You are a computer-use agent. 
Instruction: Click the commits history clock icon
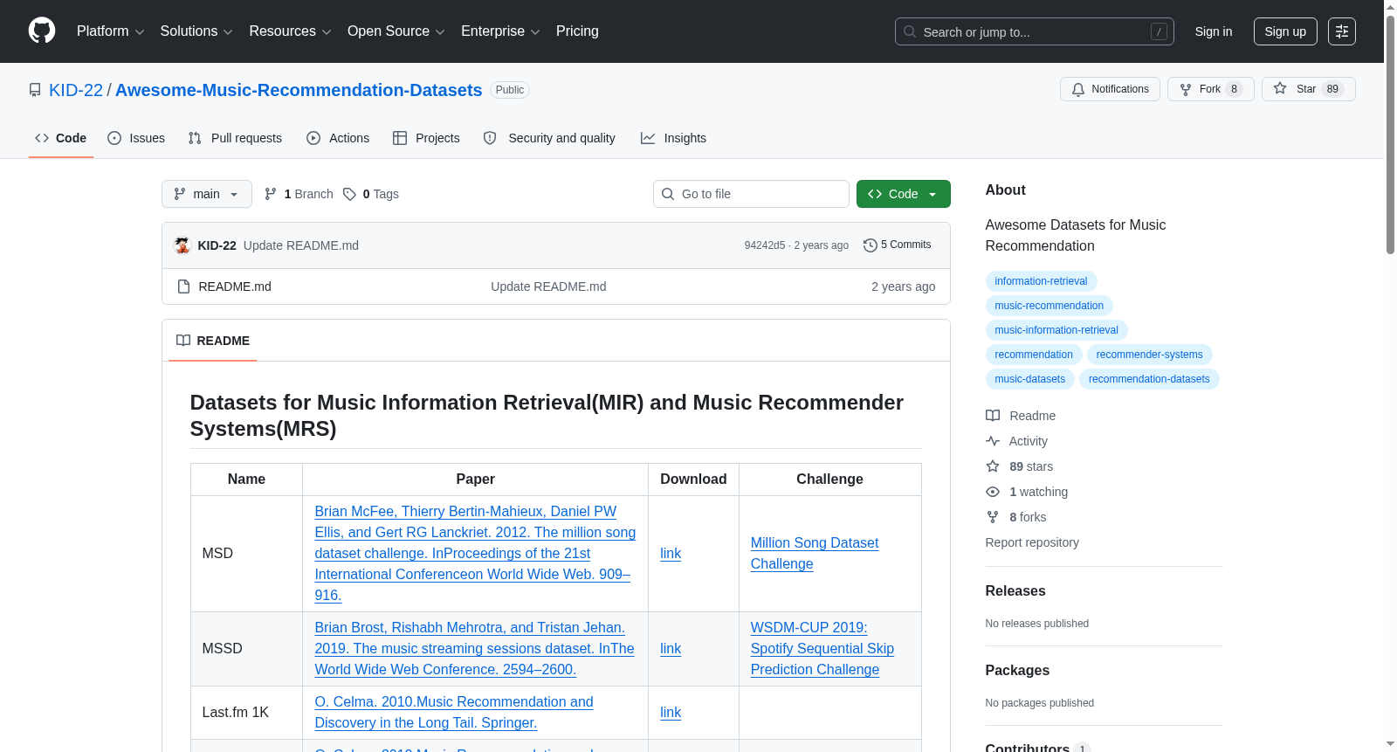coord(870,245)
